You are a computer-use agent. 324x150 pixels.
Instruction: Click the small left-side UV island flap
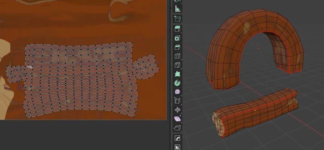point(16,74)
